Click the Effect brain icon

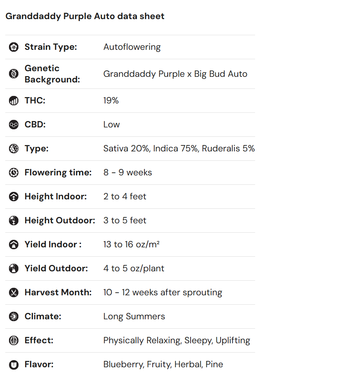[x=14, y=341]
